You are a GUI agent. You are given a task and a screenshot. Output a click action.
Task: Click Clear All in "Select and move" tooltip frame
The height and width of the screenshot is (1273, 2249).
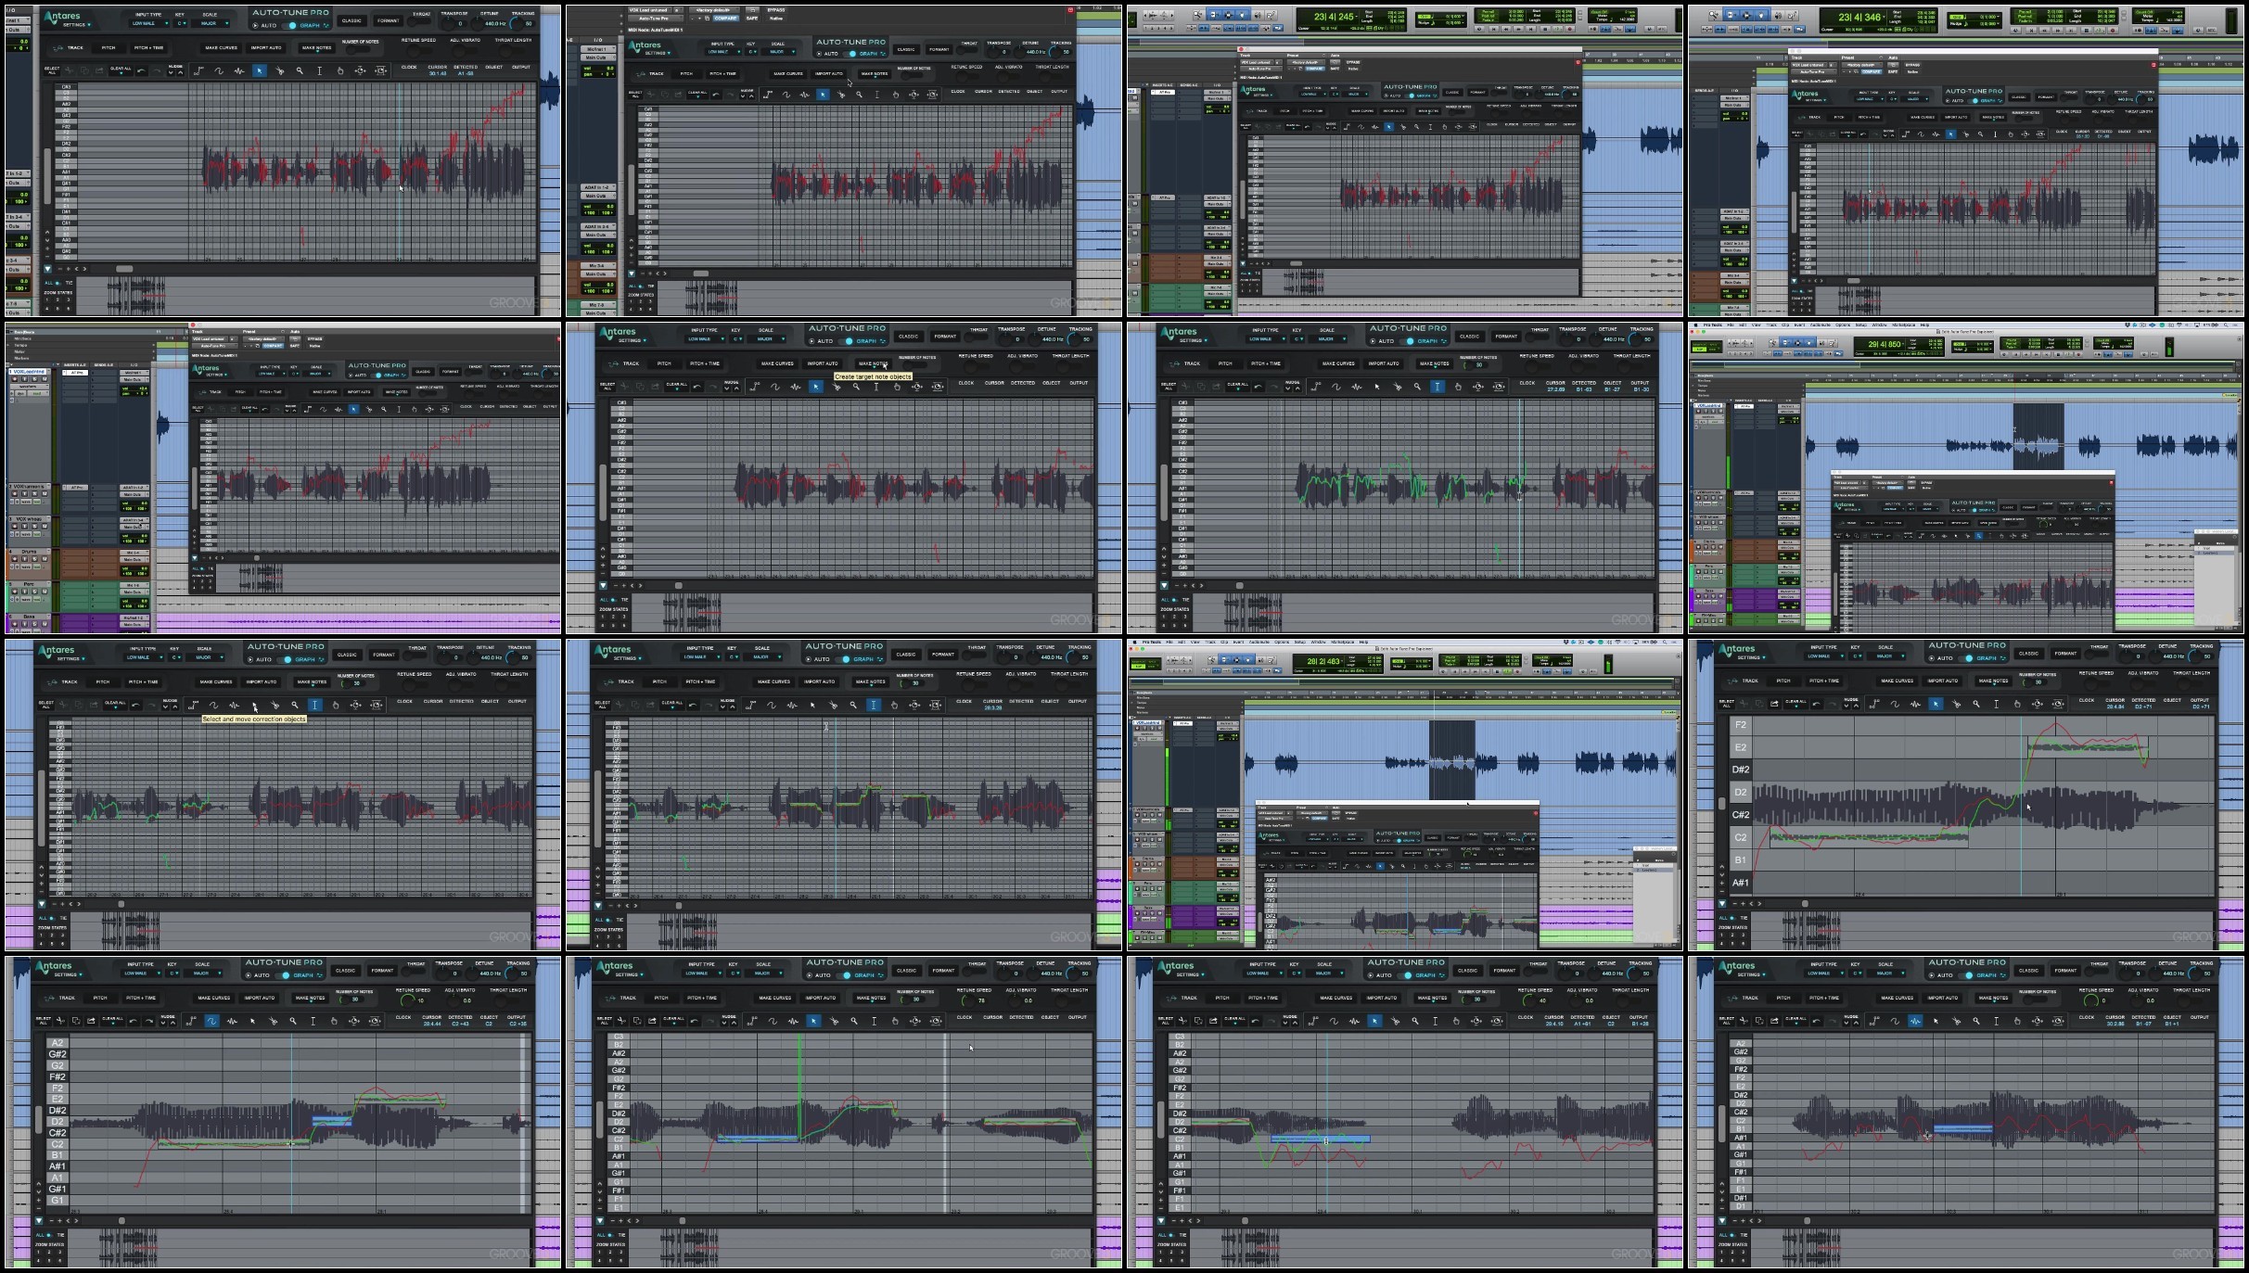click(115, 705)
